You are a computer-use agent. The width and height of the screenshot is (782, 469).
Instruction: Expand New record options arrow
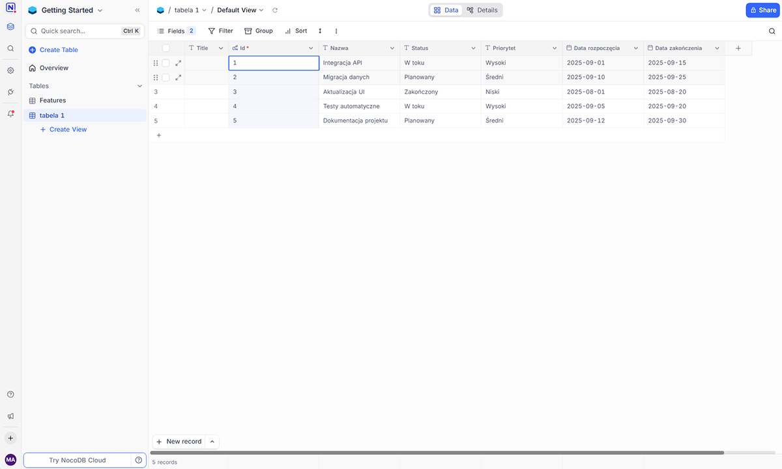(x=212, y=442)
